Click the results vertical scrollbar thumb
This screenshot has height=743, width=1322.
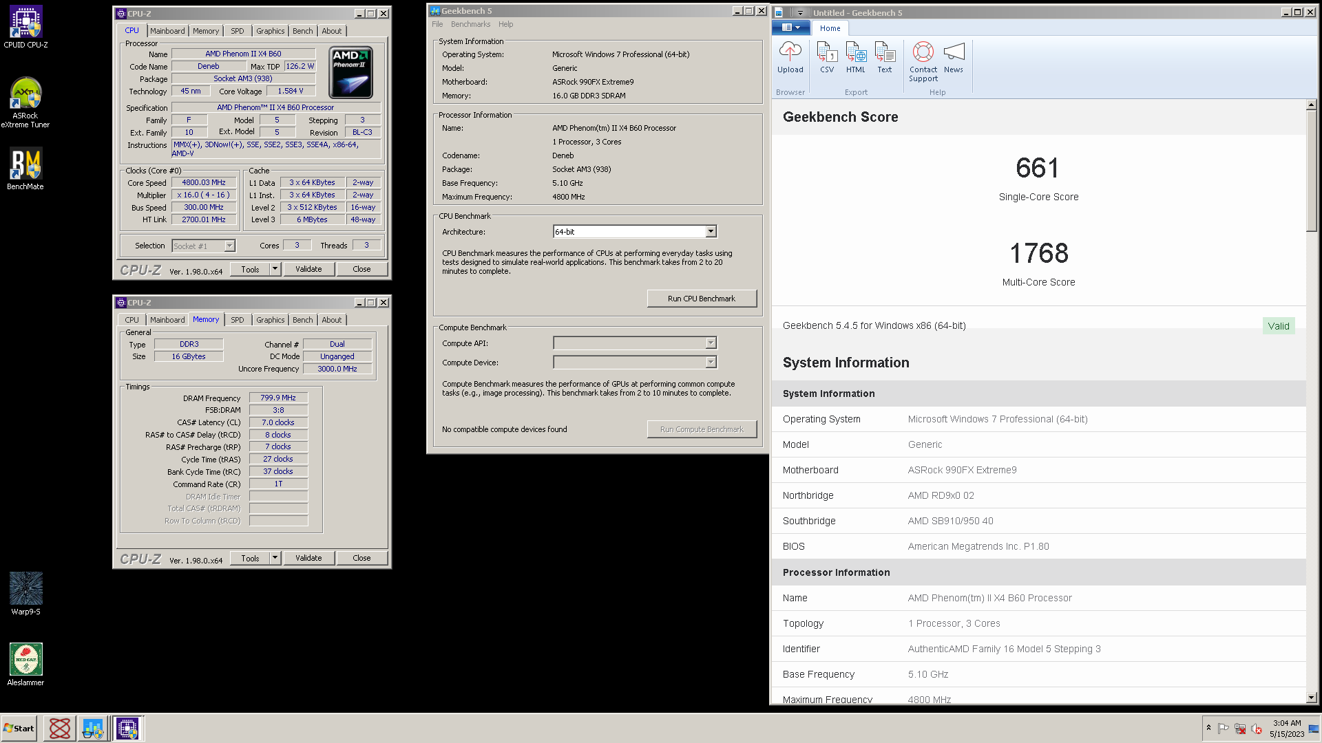[1311, 171]
